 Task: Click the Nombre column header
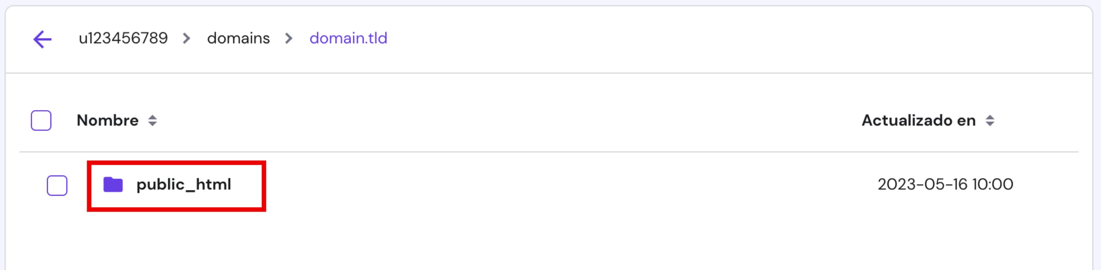click(108, 120)
